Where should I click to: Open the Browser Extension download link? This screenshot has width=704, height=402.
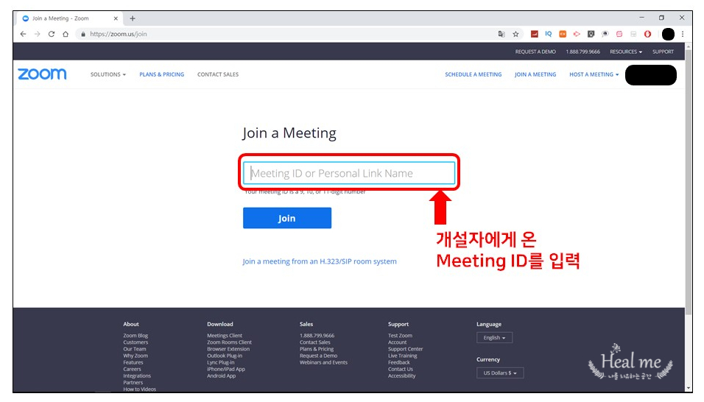(x=228, y=349)
